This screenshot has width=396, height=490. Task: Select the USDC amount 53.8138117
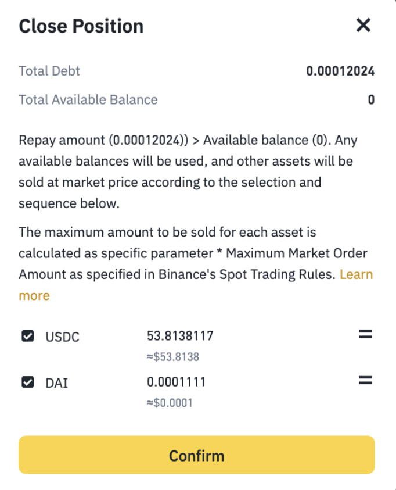click(x=181, y=335)
